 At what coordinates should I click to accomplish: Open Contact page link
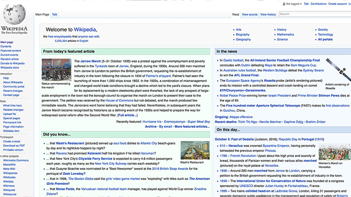[11, 95]
